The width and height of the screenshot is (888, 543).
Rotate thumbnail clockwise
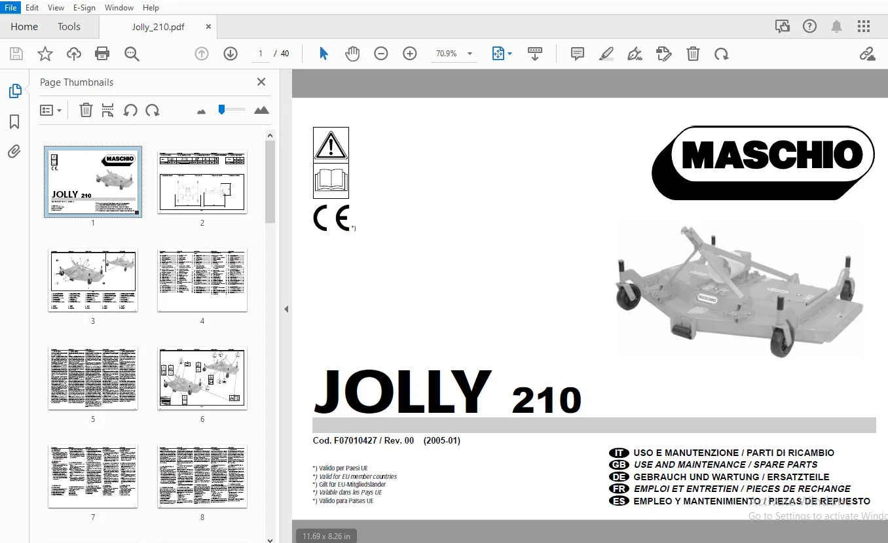pos(153,110)
